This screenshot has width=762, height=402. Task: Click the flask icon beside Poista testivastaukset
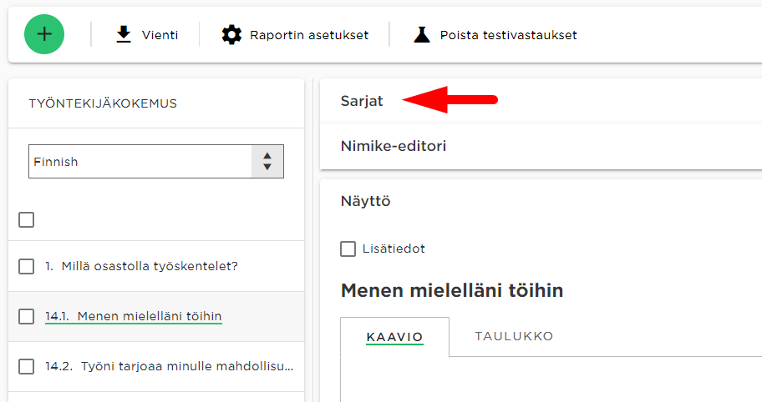[422, 34]
